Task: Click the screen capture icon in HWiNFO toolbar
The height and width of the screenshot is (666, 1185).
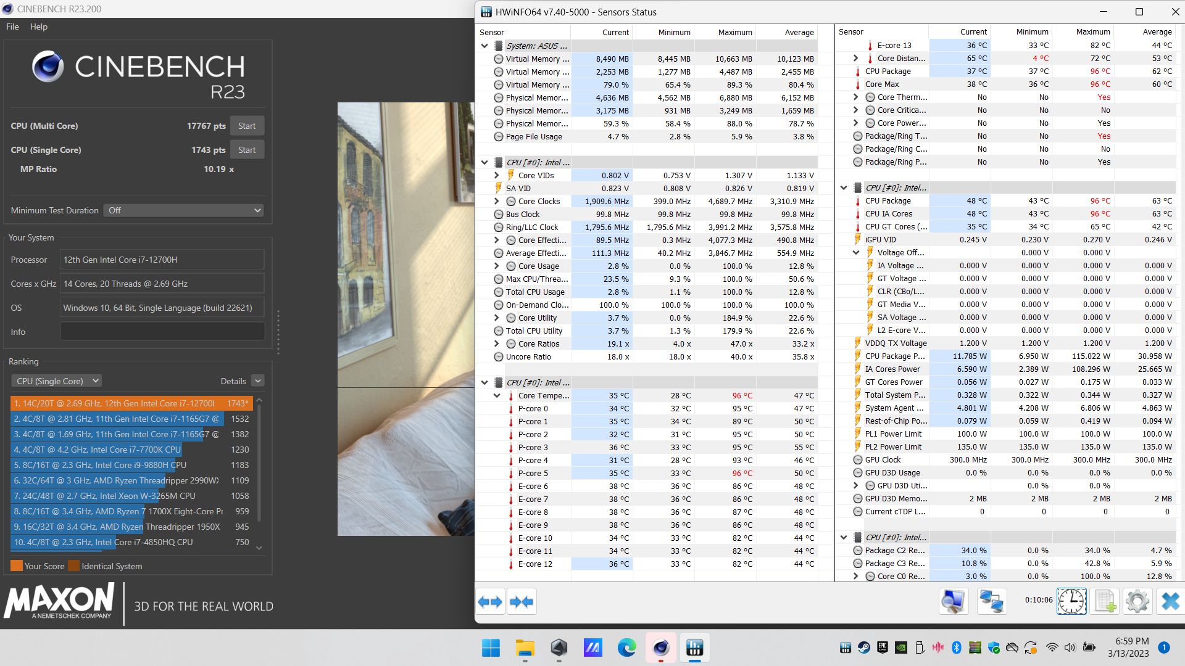Action: [953, 601]
